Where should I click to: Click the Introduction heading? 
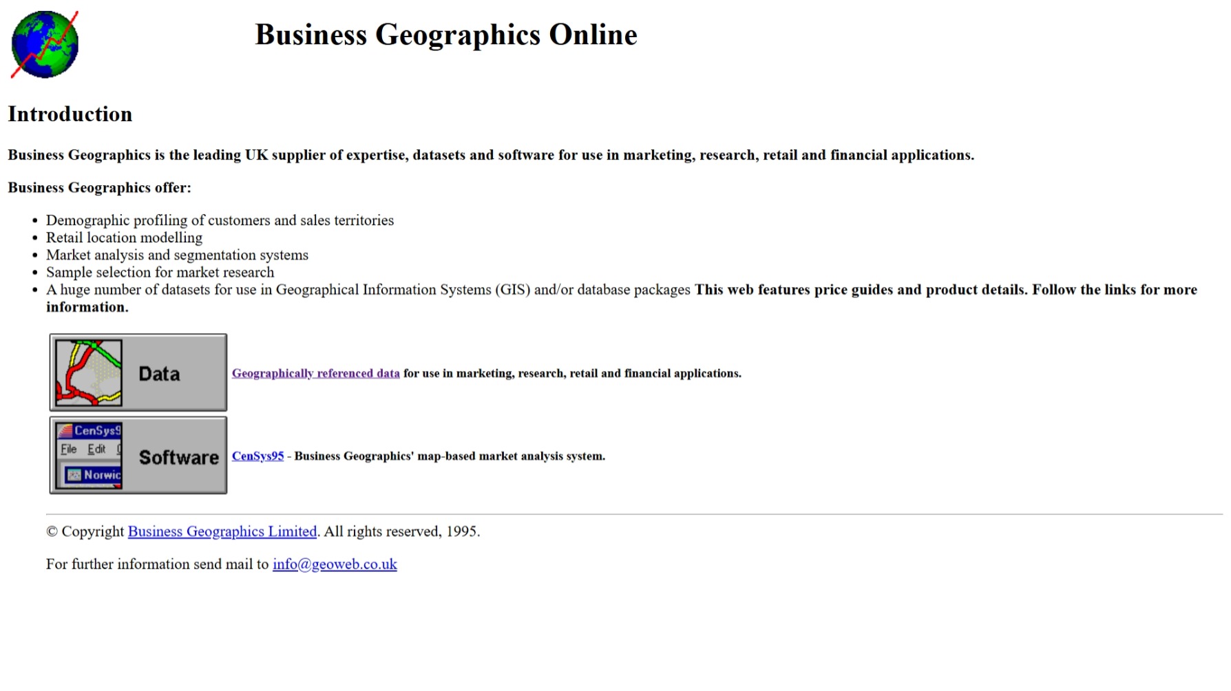tap(70, 114)
